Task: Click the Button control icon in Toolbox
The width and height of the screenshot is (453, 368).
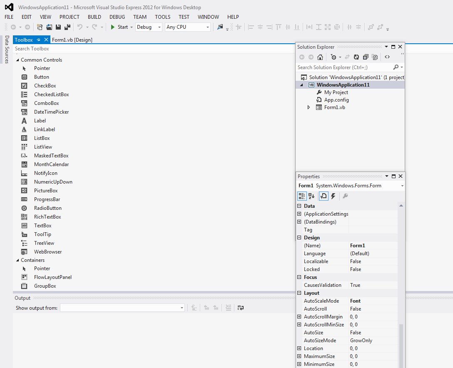Action: tap(24, 77)
